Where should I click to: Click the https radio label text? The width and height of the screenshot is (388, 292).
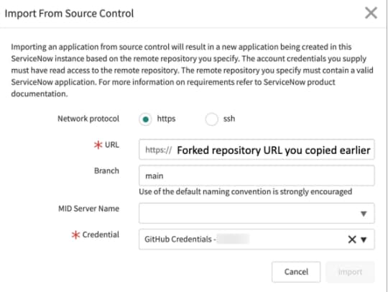click(x=166, y=119)
